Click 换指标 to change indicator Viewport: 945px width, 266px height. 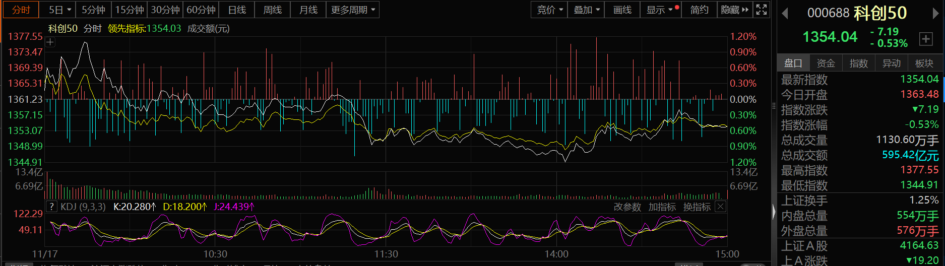697,207
